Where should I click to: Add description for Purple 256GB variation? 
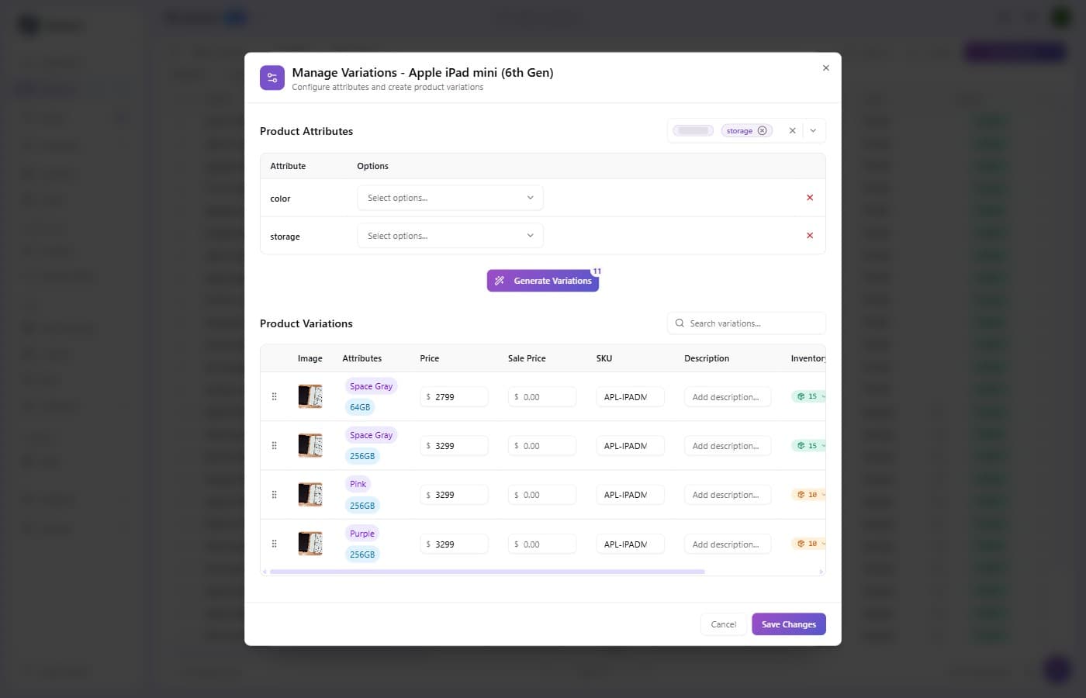coord(728,544)
